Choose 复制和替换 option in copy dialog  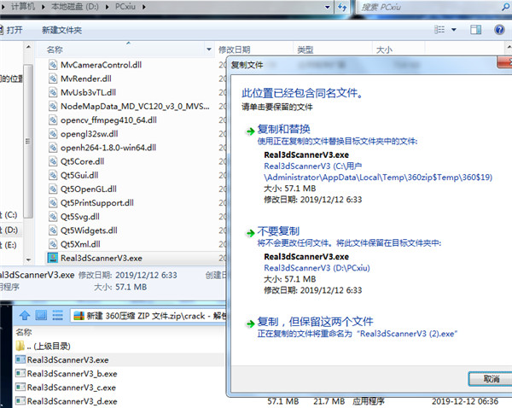click(283, 129)
